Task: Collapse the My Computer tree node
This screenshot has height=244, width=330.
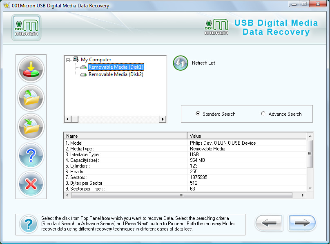Action: (x=68, y=60)
